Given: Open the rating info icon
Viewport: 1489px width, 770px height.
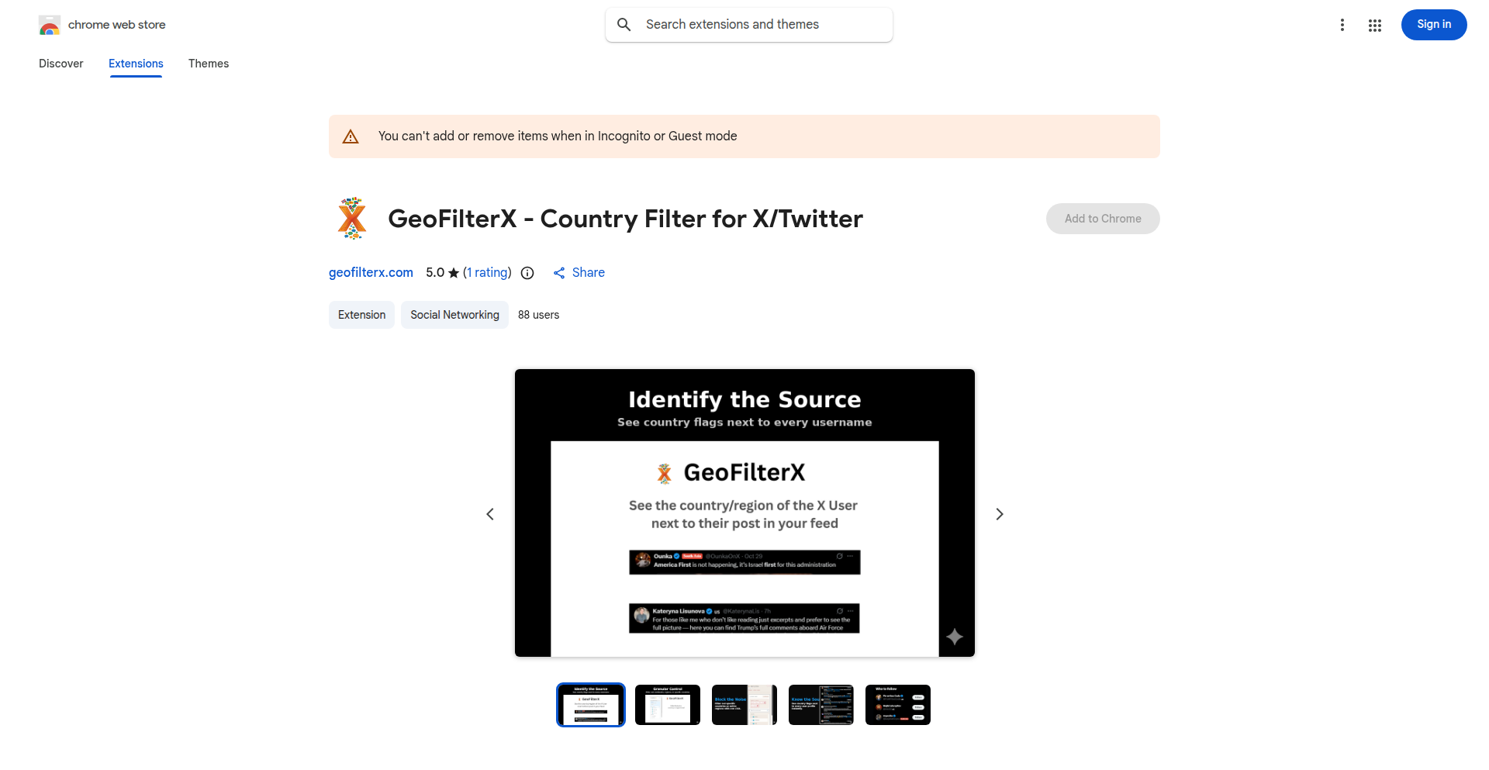Looking at the screenshot, I should pyautogui.click(x=527, y=273).
